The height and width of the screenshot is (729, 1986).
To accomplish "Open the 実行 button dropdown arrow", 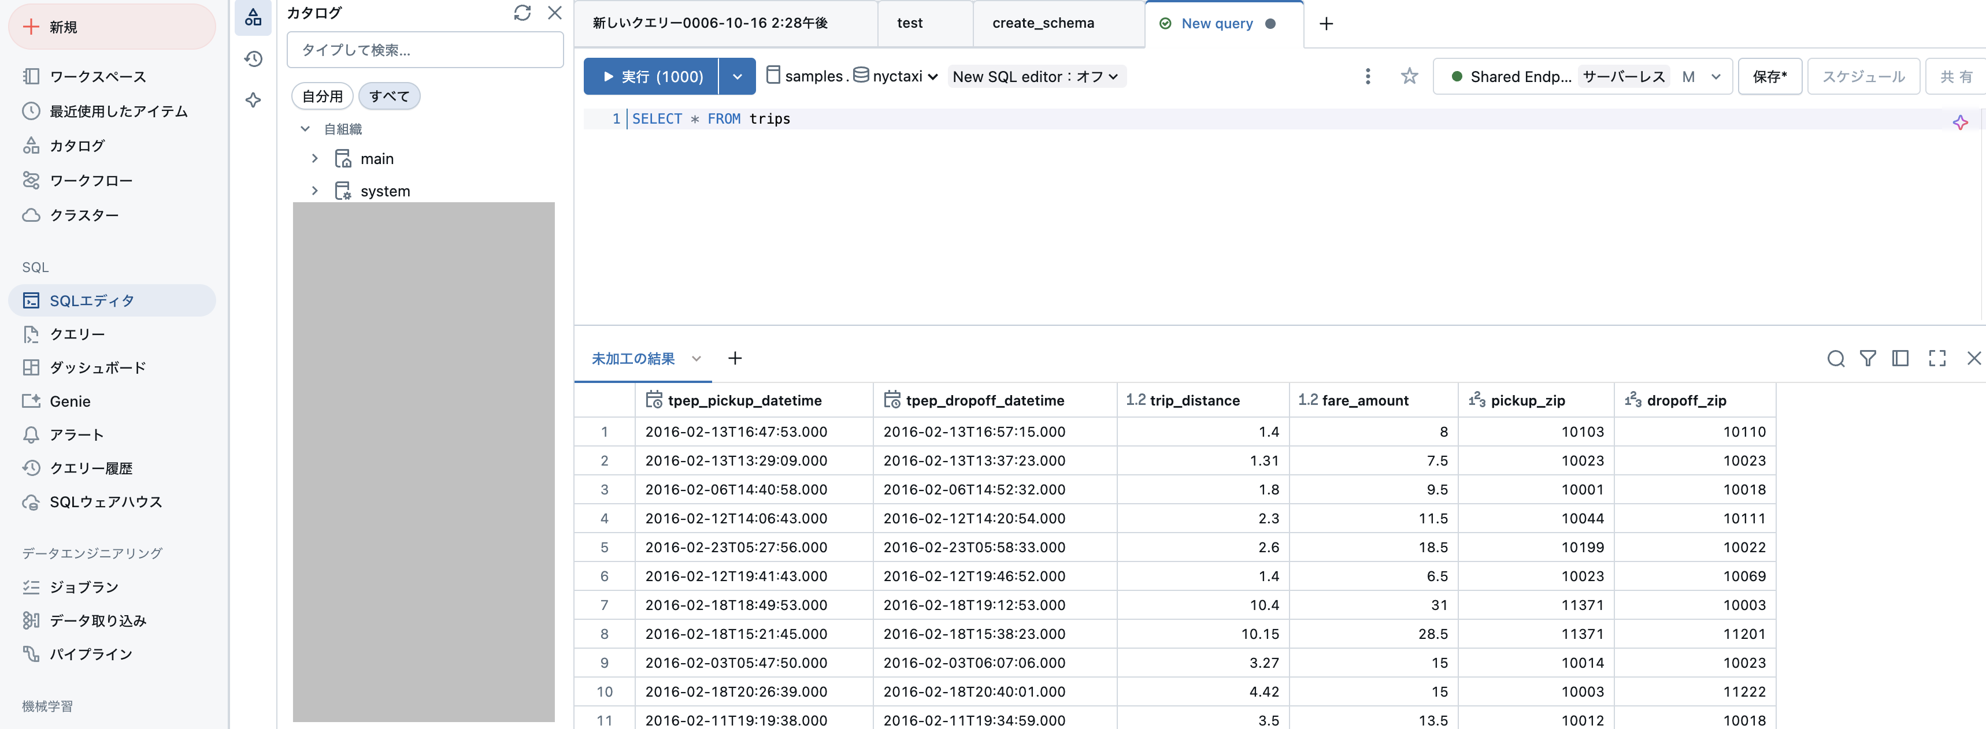I will (x=737, y=76).
